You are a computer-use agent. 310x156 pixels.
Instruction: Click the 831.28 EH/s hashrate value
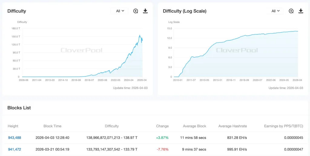(x=237, y=138)
